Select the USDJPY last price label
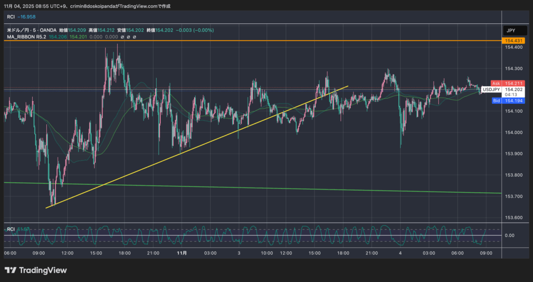 click(x=491, y=89)
